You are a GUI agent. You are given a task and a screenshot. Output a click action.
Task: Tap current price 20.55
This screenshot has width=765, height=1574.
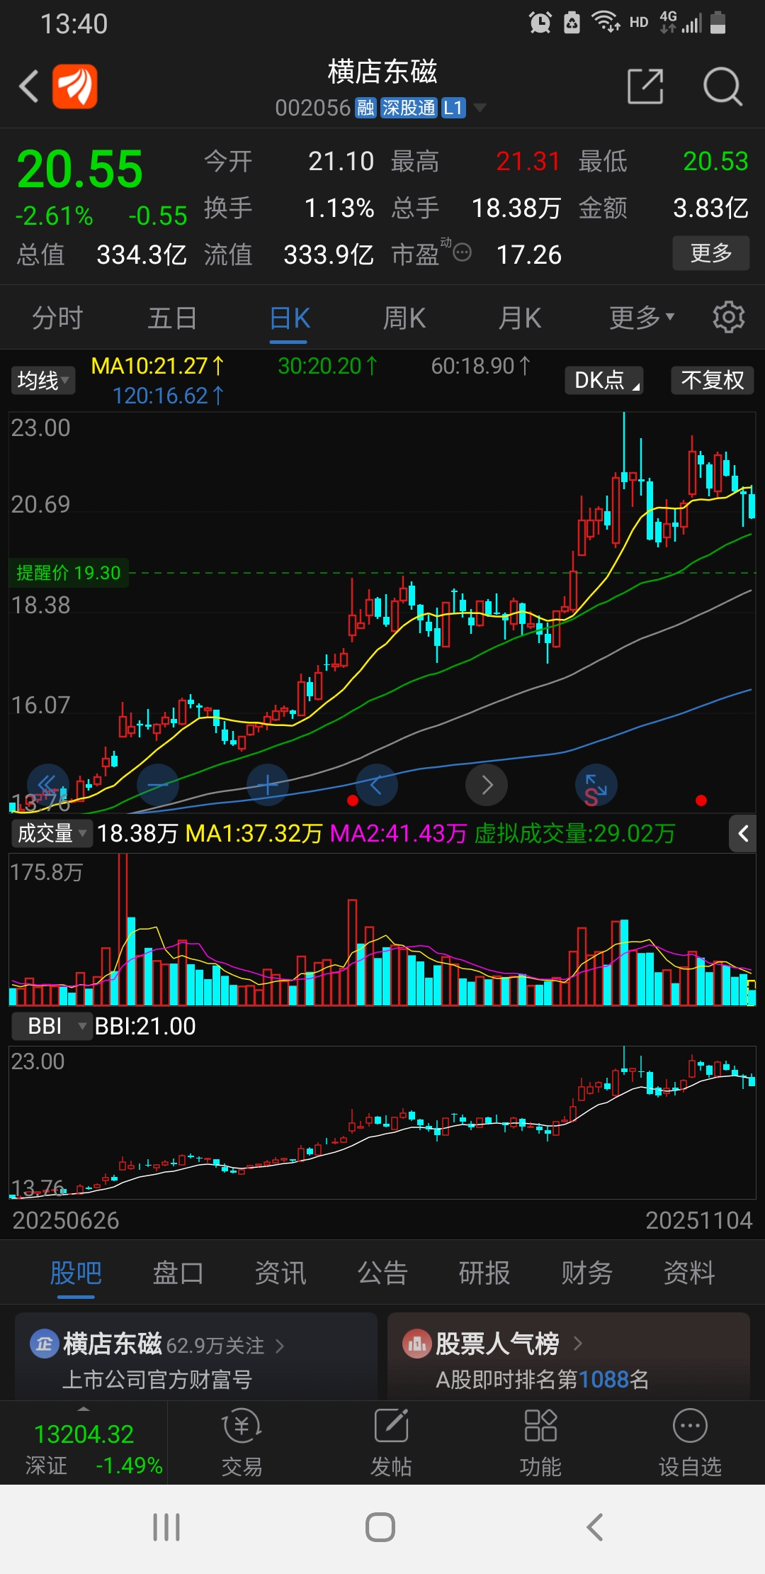pos(79,169)
